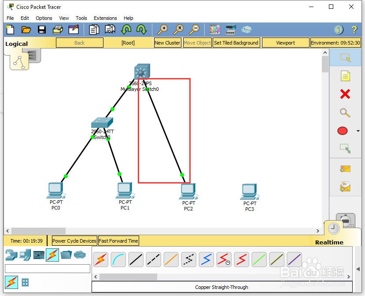Open the Activity Wizard icon
The image size is (365, 296).
point(74,30)
